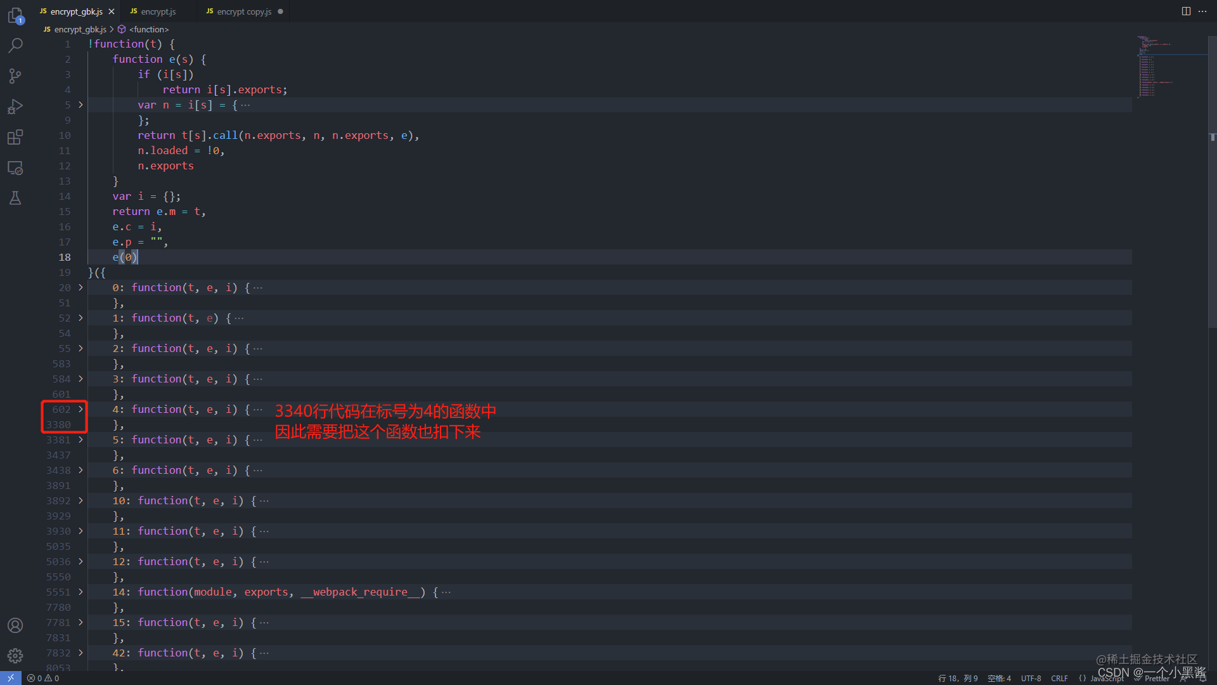Open the Explorer sidebar icon
The height and width of the screenshot is (685, 1217).
coord(15,15)
